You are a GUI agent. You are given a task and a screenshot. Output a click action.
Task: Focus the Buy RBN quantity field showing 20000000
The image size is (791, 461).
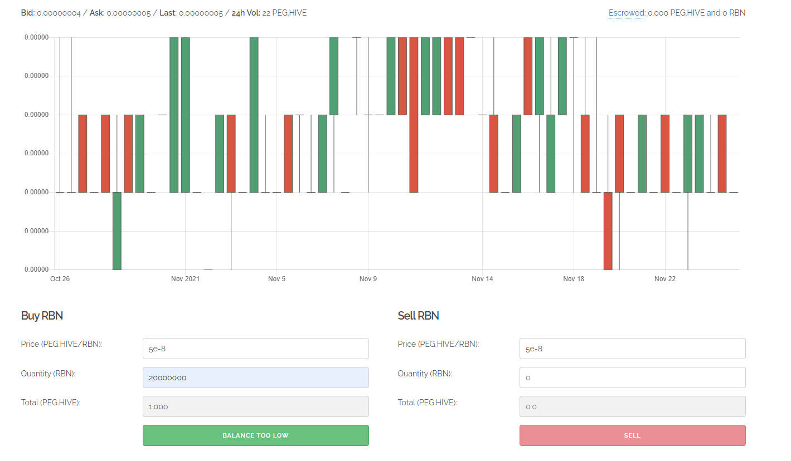point(255,377)
